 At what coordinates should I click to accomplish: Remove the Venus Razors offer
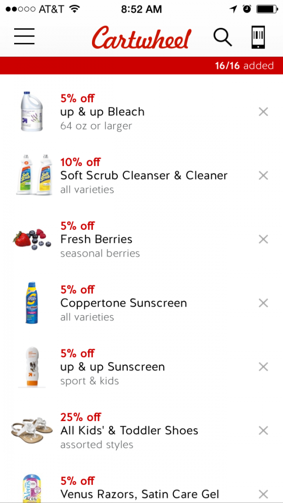[263, 494]
